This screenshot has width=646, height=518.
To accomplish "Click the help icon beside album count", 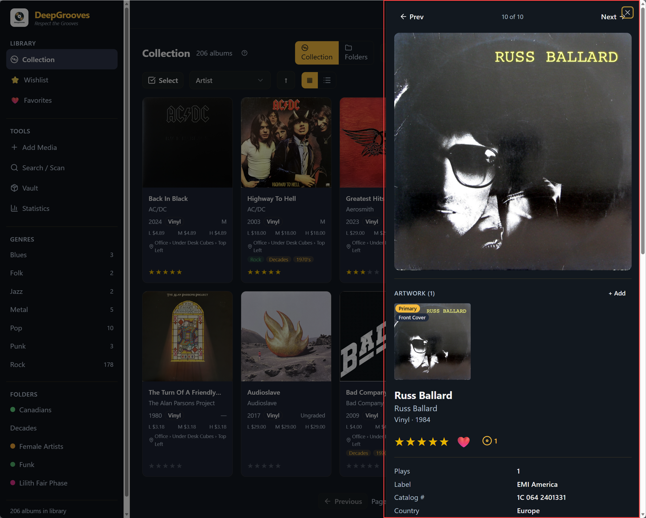I will coord(244,53).
